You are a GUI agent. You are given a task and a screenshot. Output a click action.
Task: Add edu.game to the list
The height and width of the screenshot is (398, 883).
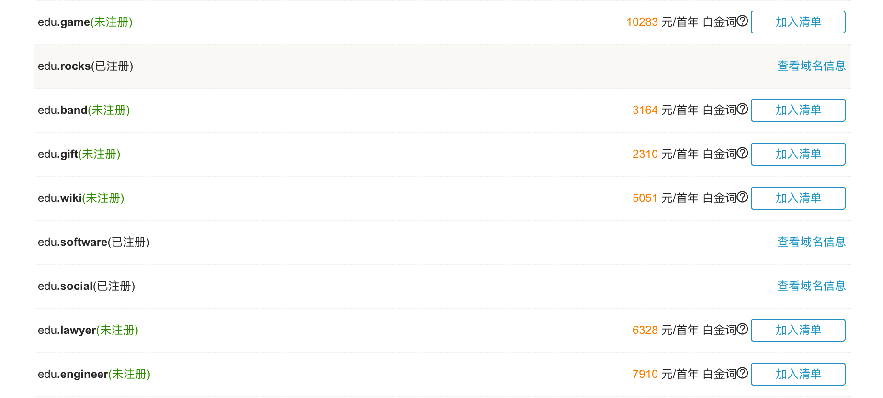pyautogui.click(x=798, y=22)
